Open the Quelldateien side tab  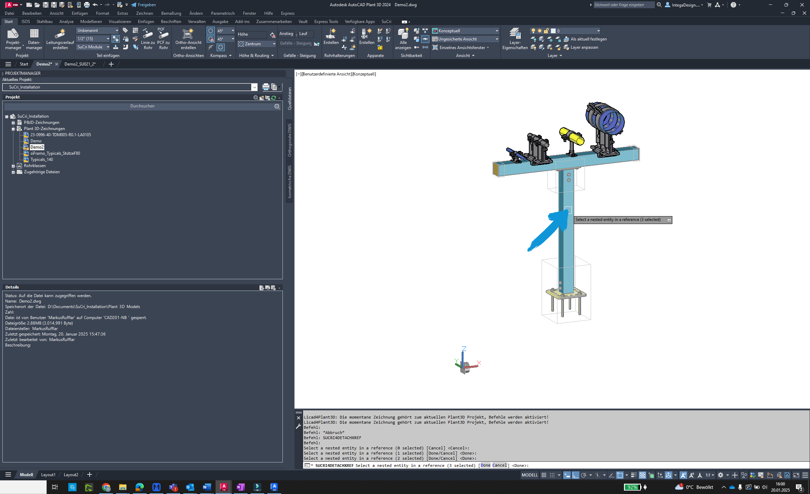pos(290,98)
